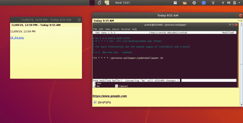Click the terminal screenshot's minimize icon
Screen dimensions: 243x123
click(x=230, y=25)
